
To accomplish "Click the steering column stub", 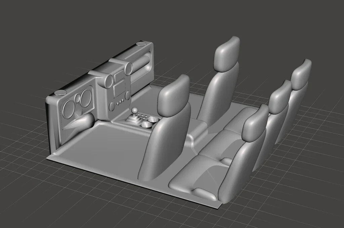I will (x=82, y=121).
